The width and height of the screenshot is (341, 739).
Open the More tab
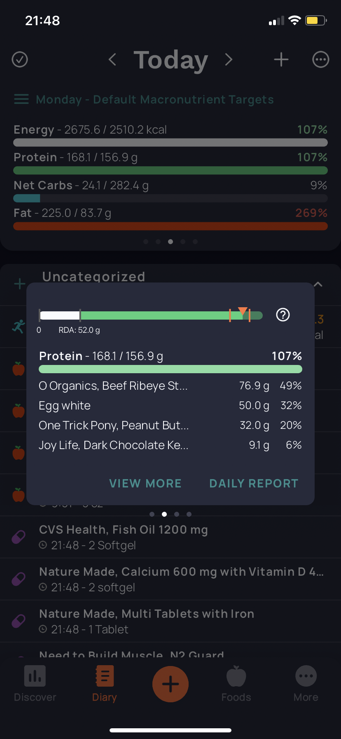coord(306,684)
